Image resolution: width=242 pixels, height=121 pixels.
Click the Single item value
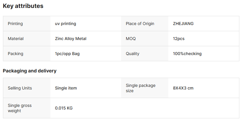[66, 88]
